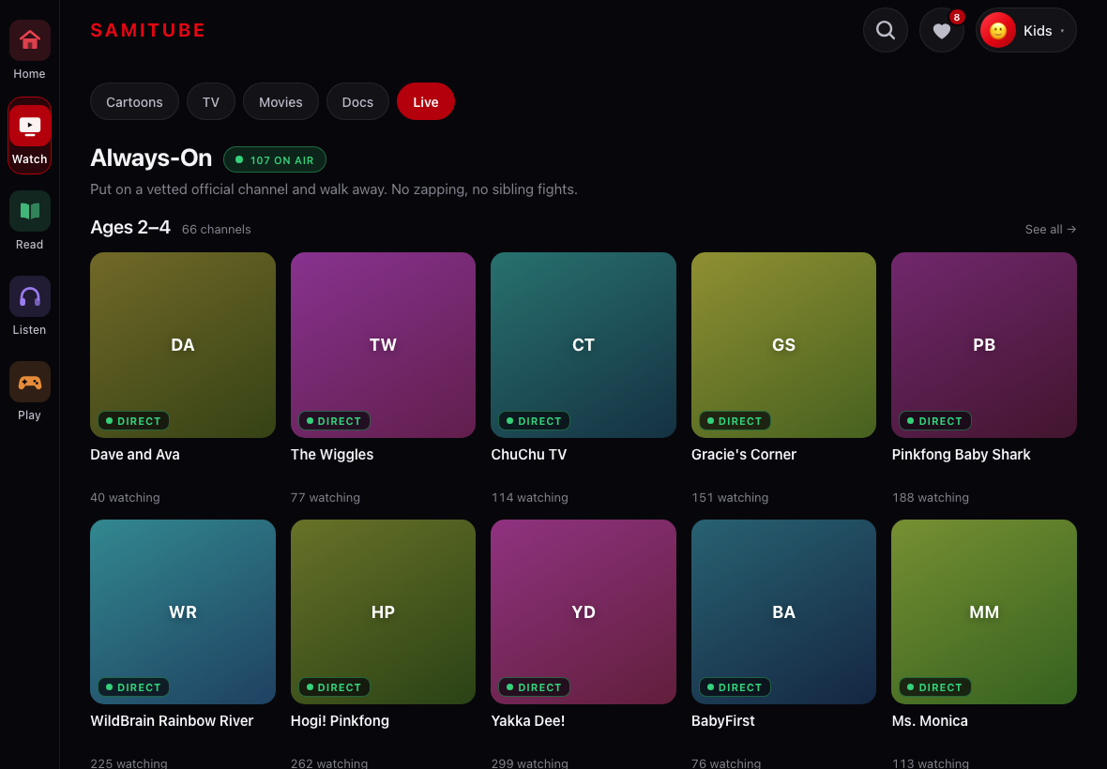Click DIRECT badge on Dave and Ava
1107x769 pixels.
pos(133,420)
